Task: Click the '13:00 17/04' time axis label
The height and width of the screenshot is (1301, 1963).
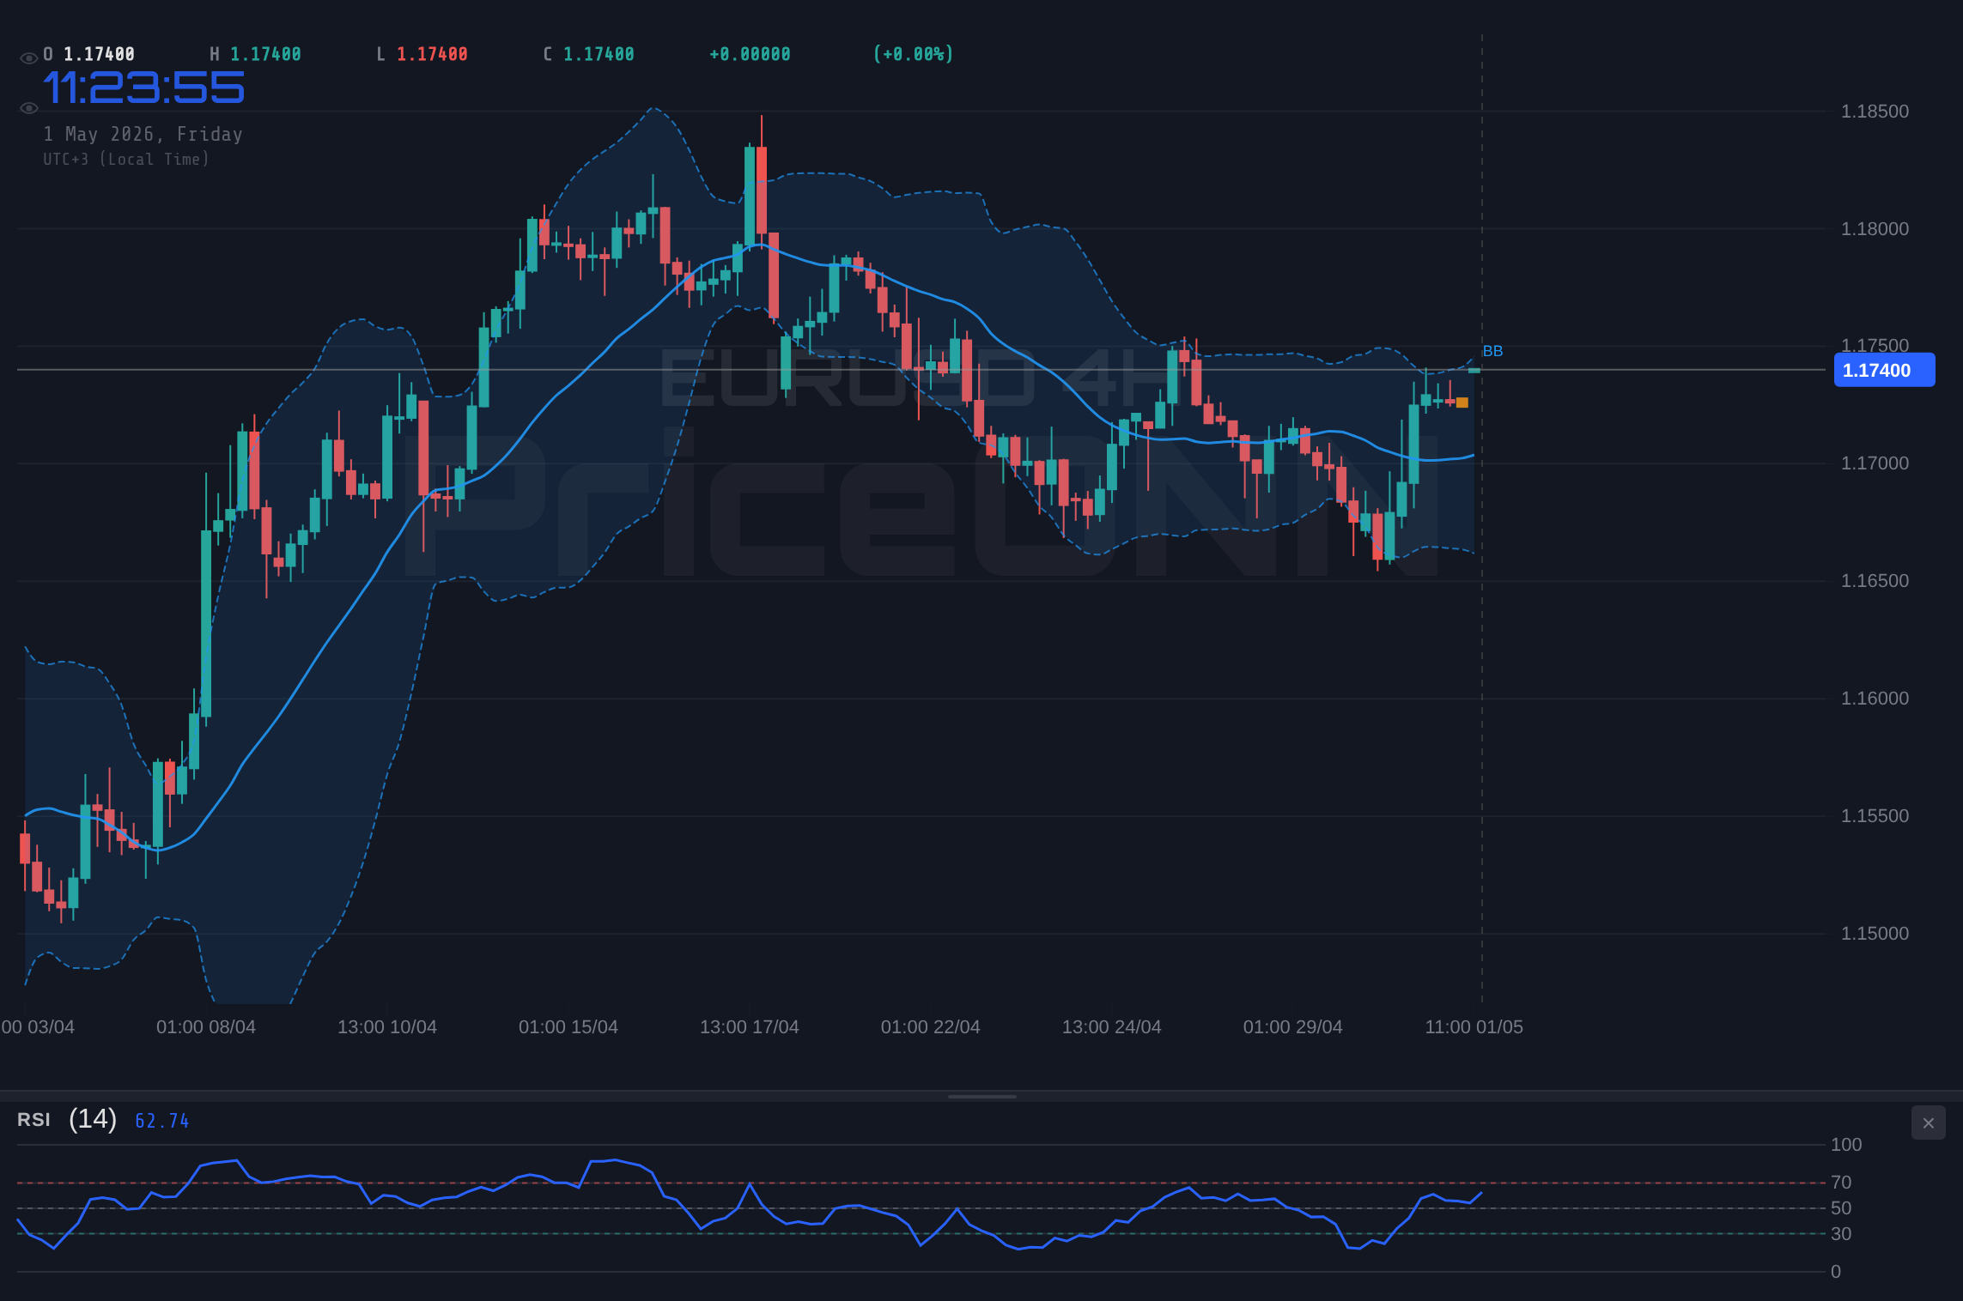Action: pos(750,1027)
